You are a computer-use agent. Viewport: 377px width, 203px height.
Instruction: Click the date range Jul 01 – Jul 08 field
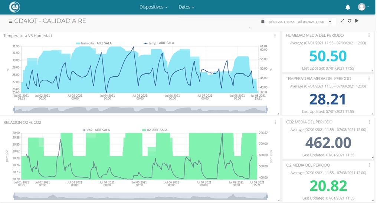coord(296,22)
